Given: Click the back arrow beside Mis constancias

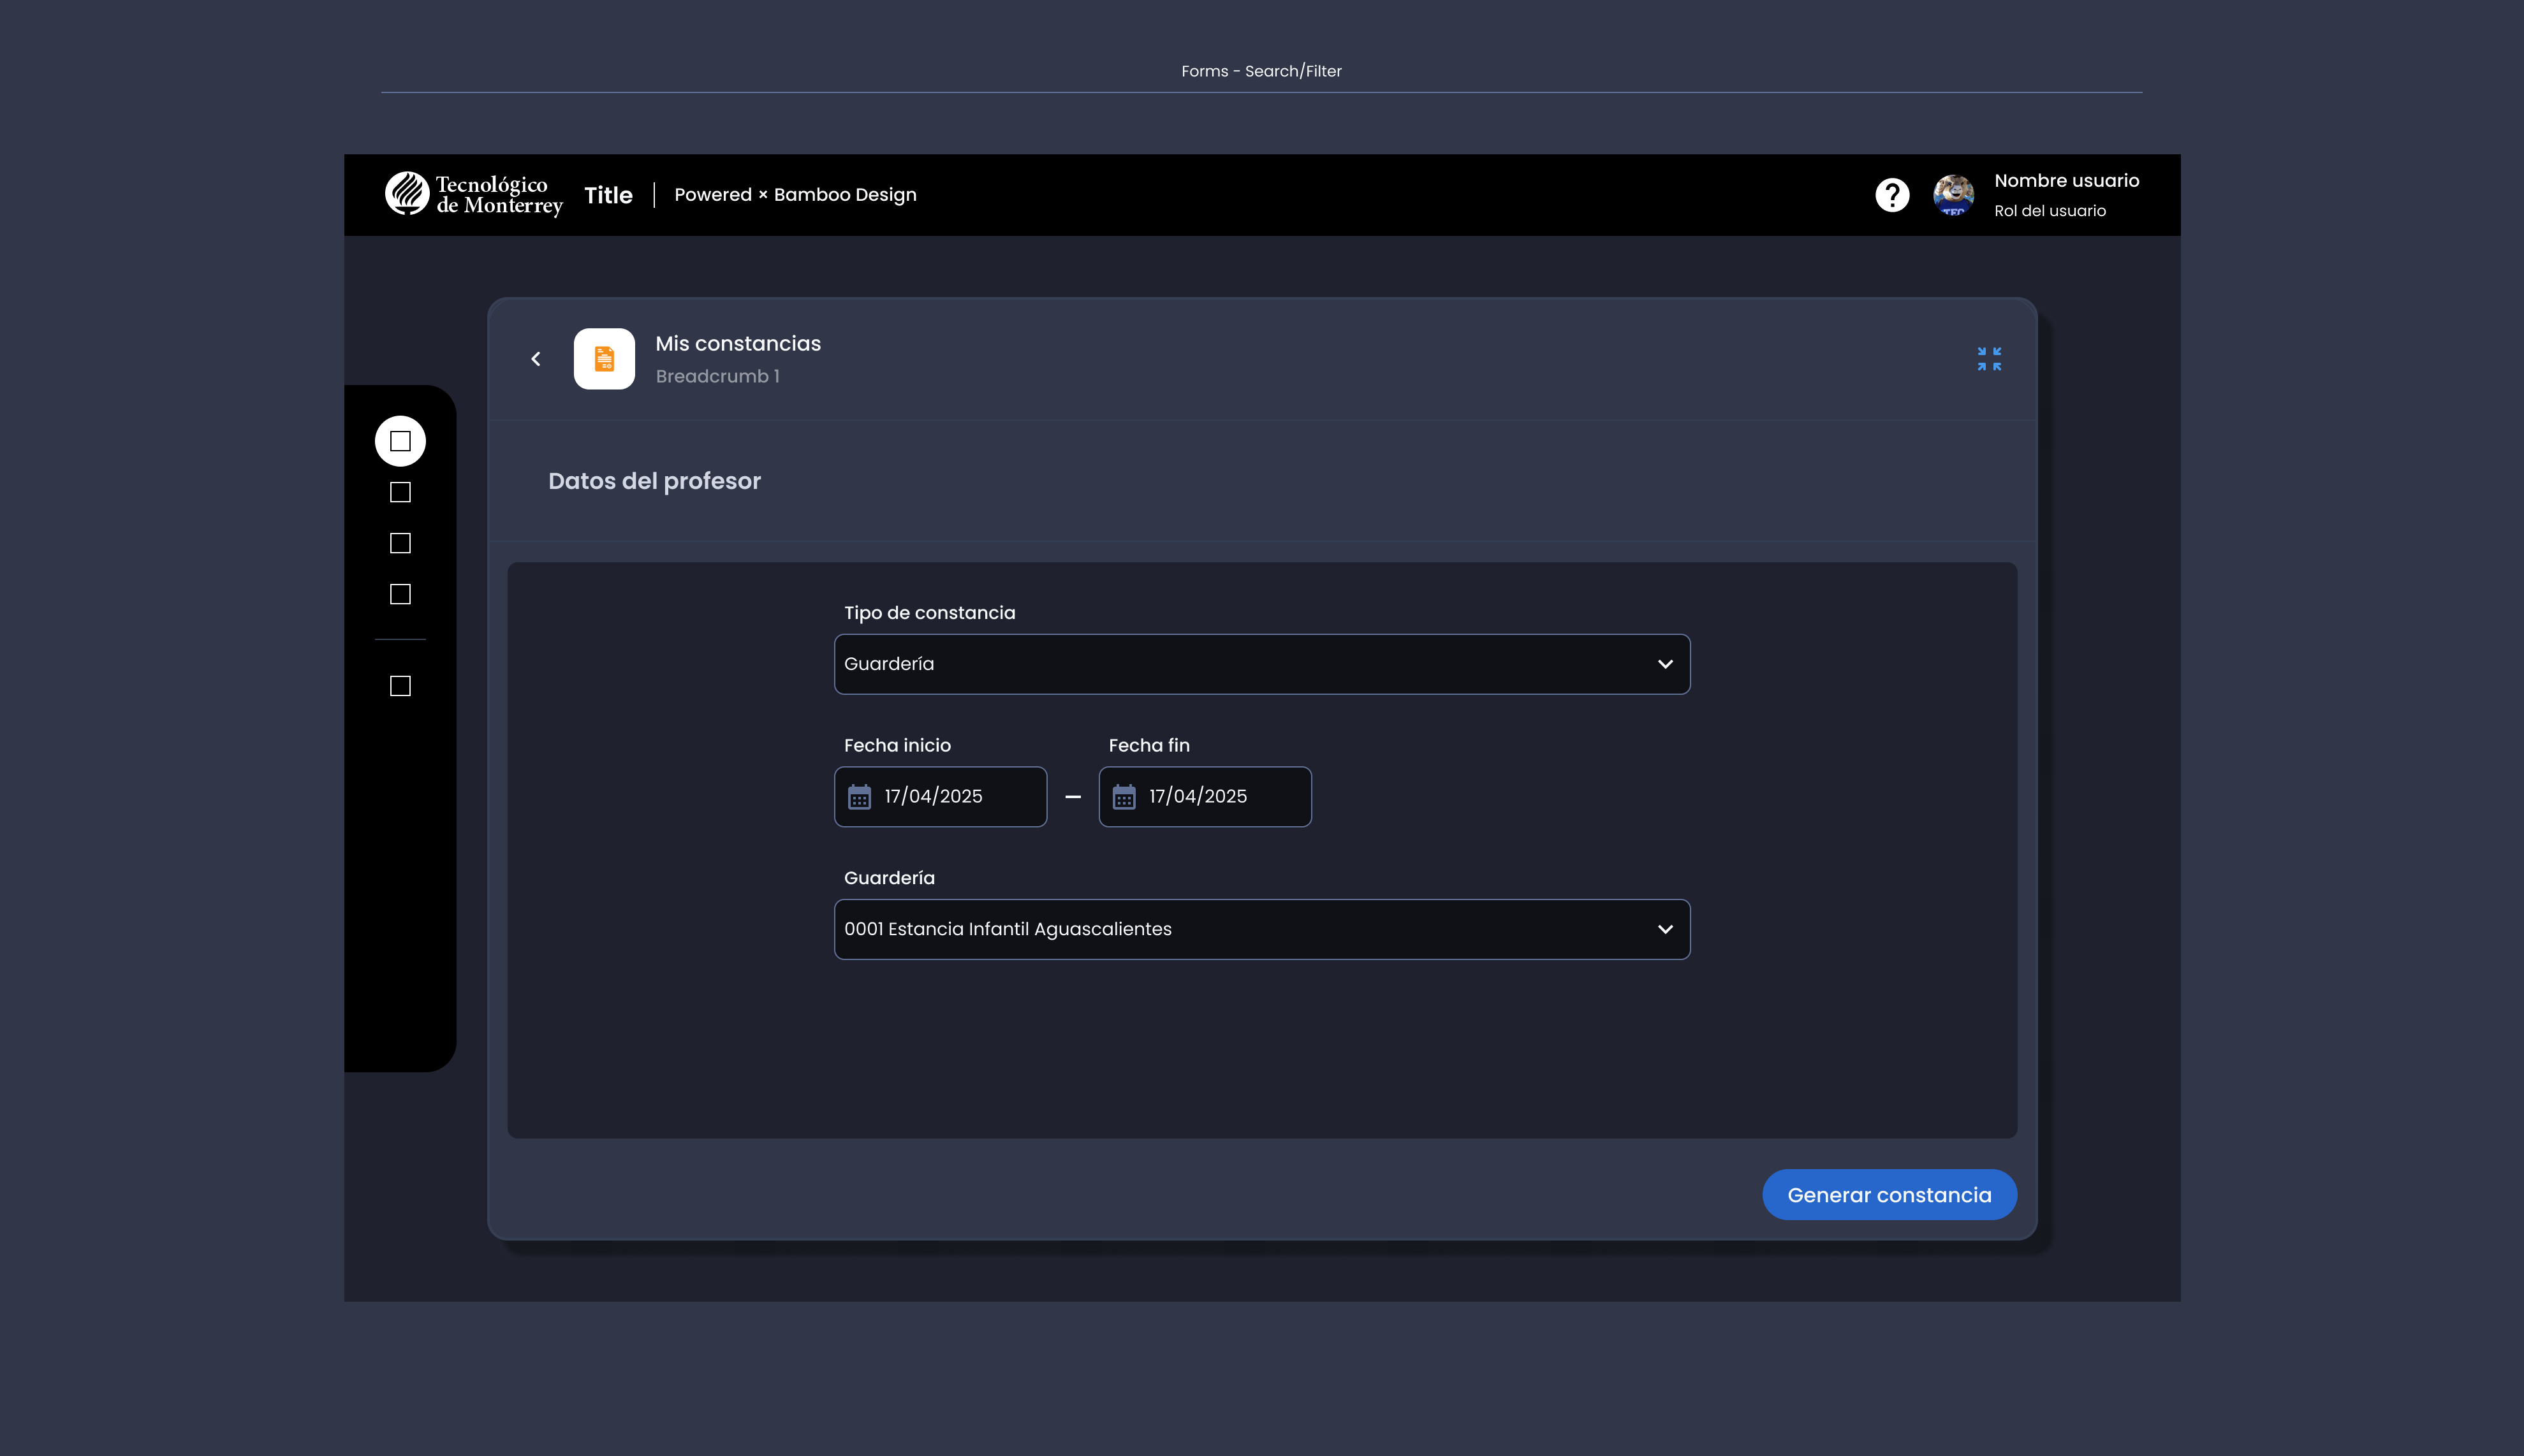Looking at the screenshot, I should (x=536, y=359).
